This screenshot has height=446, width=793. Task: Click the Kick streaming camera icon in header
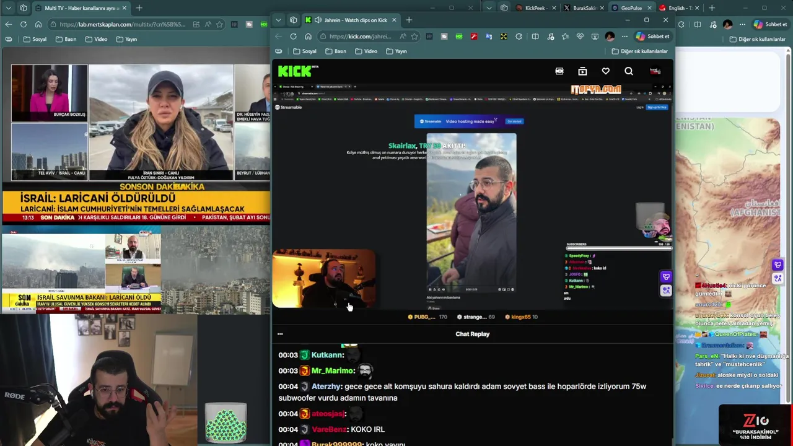coord(559,71)
